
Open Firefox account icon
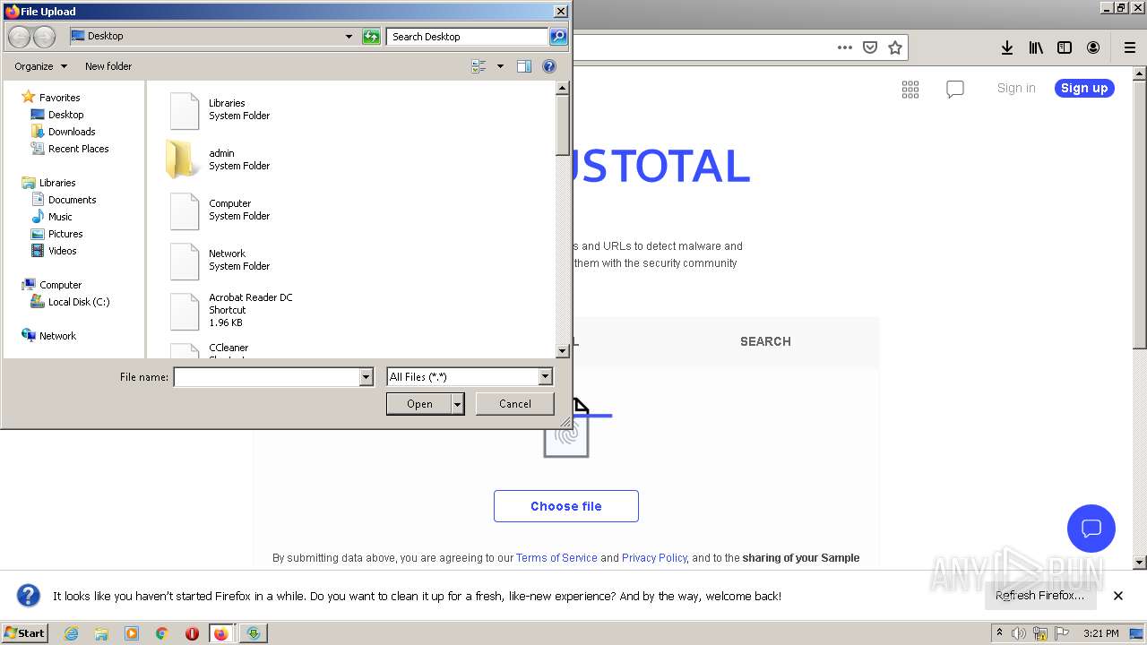pos(1093,47)
